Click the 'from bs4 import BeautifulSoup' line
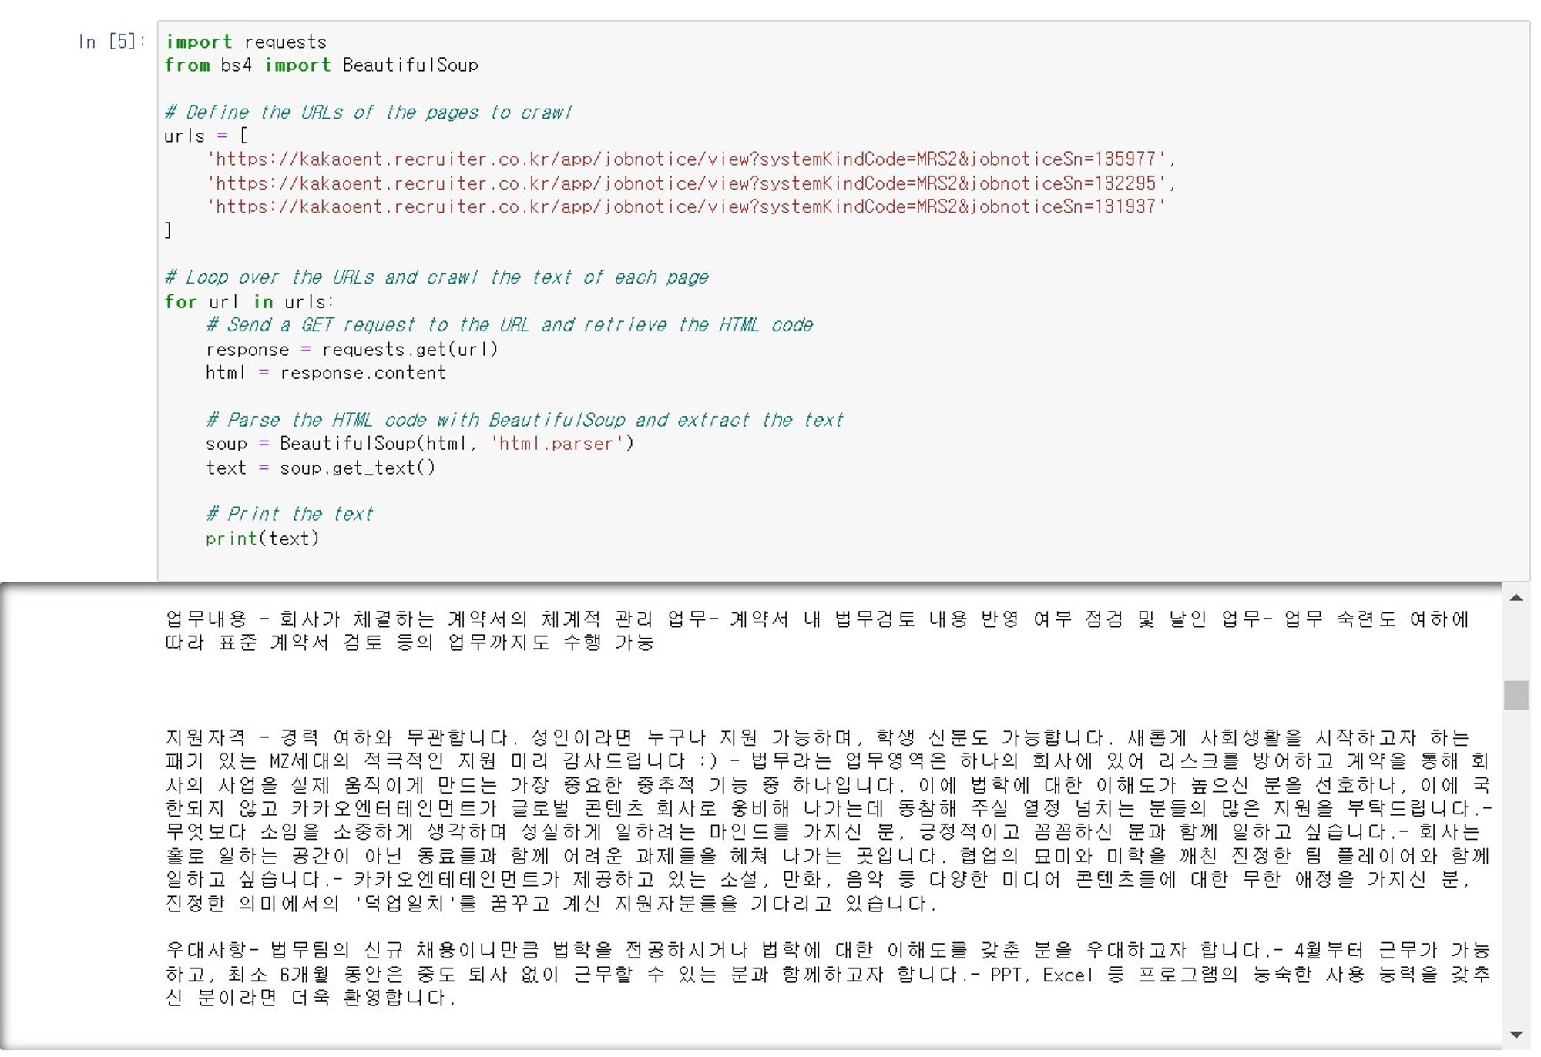 click(321, 65)
